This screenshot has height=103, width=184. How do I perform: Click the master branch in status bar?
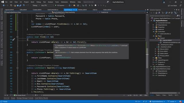pyautogui.click(x=172, y=102)
